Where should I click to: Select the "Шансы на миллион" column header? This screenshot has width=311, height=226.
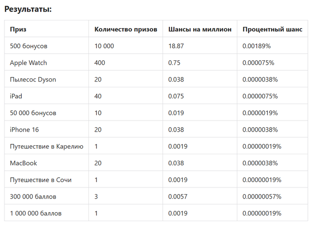coord(200,29)
